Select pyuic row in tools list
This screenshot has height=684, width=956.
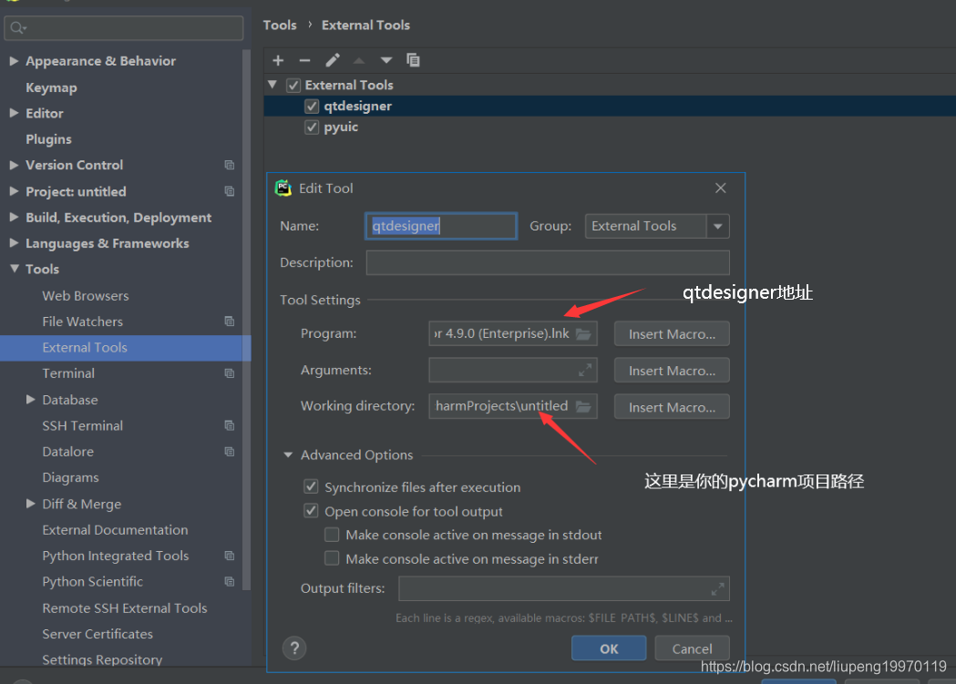610,128
